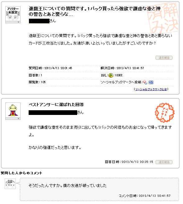Image resolution: width=183 pixels, height=204 pixels.
Task: Click the answerer's onion character avatar
Action: coord(13,110)
